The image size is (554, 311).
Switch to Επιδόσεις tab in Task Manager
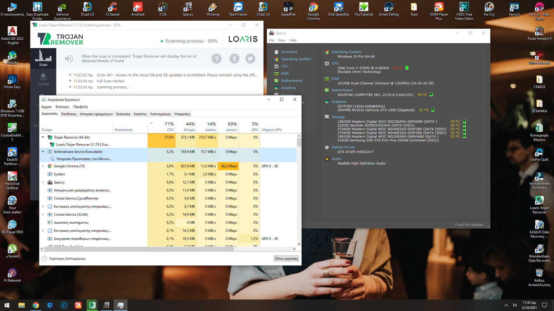coord(69,114)
